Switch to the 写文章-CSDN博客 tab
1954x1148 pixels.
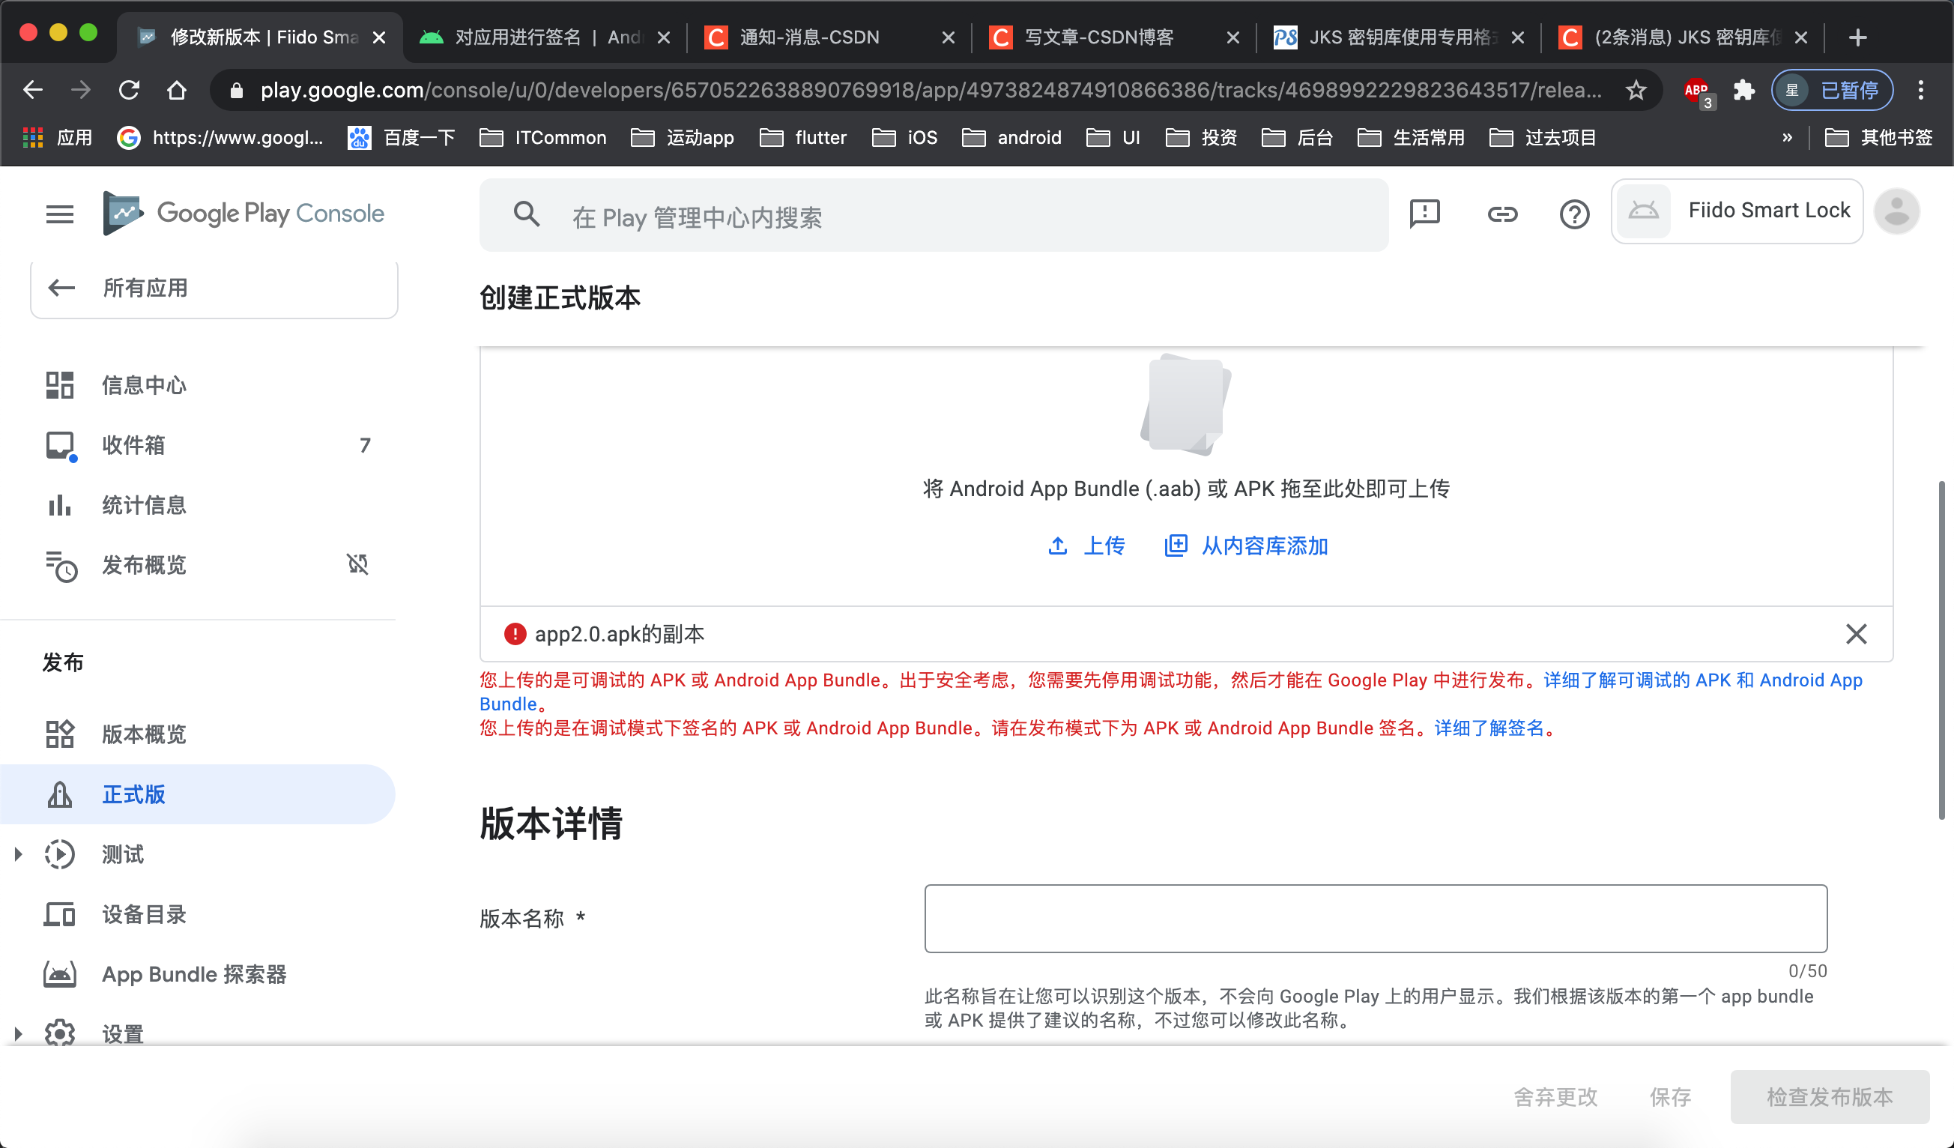click(1100, 37)
